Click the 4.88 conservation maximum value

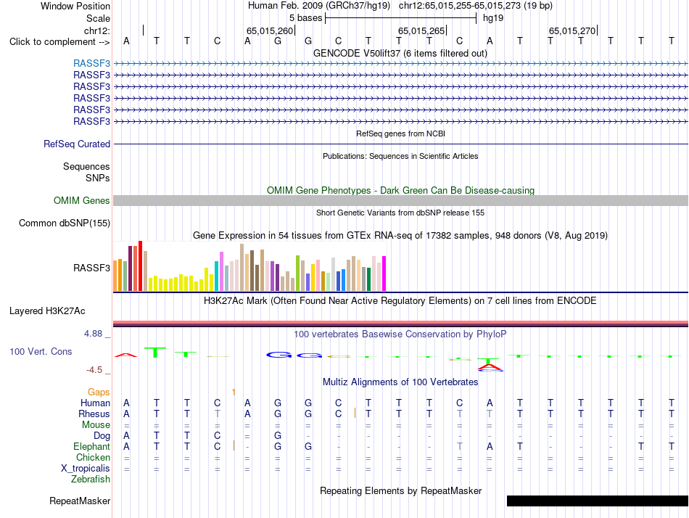(x=93, y=334)
